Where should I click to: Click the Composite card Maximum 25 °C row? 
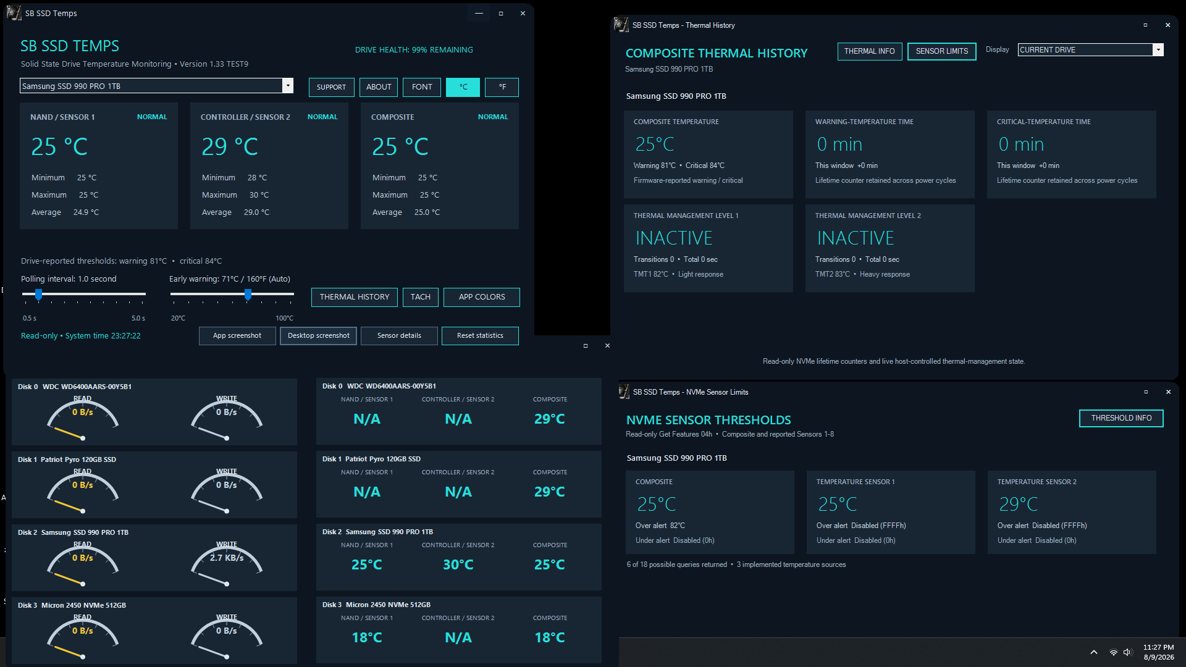(x=406, y=195)
